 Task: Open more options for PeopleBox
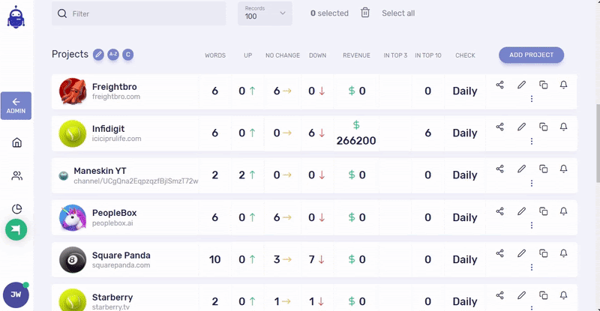[532, 226]
